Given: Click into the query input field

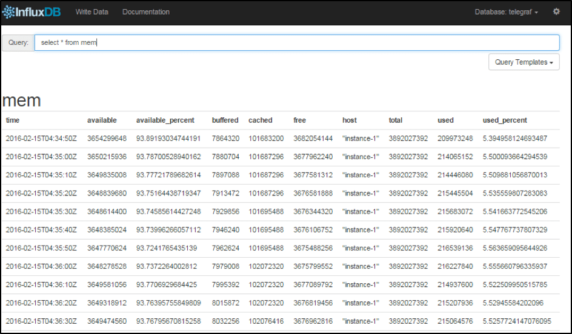Looking at the screenshot, I should (297, 43).
